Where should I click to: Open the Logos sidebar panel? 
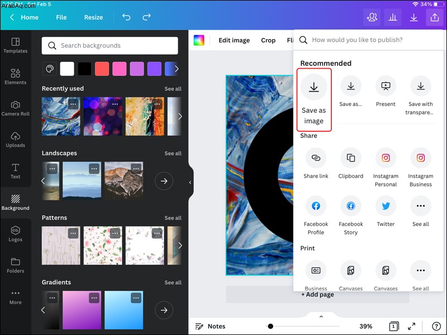(x=16, y=234)
